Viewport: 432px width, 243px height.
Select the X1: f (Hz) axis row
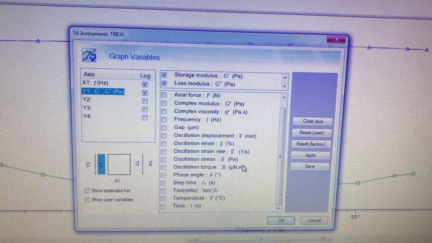96,83
